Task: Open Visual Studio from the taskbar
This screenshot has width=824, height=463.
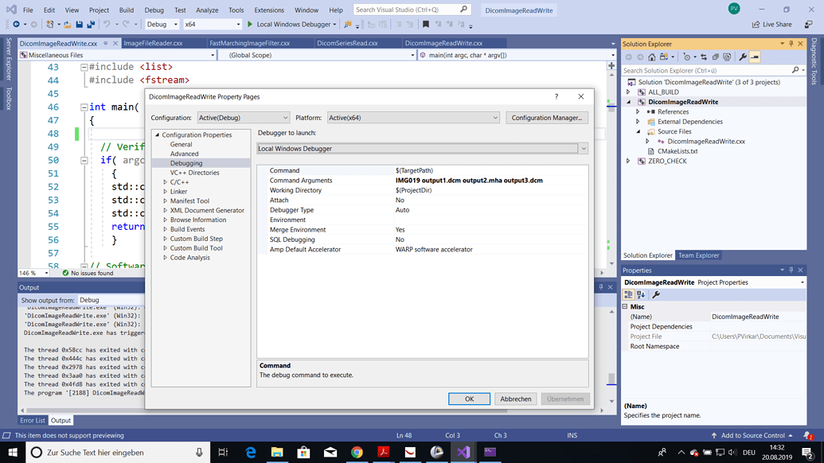Action: click(463, 451)
